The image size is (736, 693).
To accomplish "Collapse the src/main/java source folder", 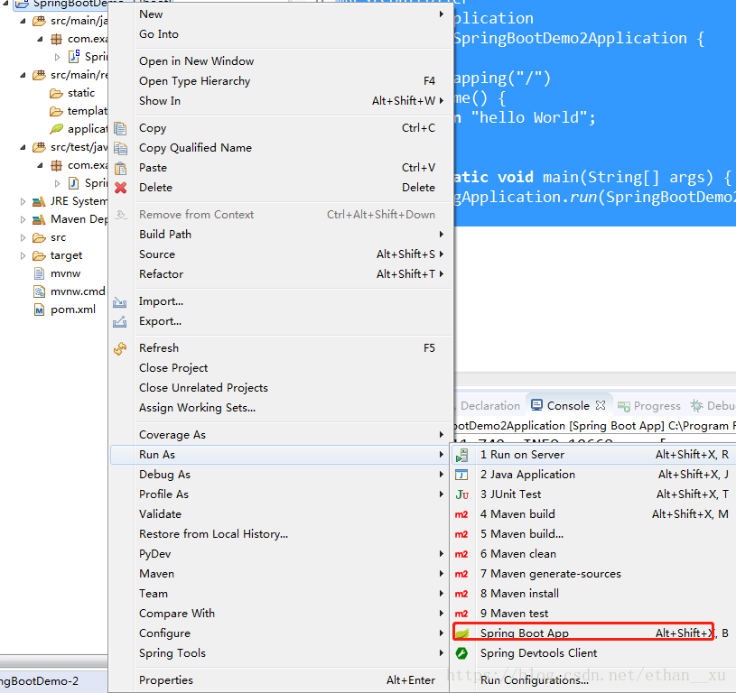I will [23, 21].
